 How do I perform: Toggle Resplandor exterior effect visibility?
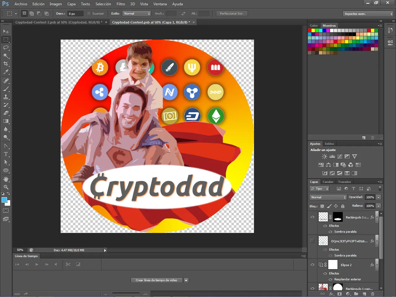click(330, 279)
